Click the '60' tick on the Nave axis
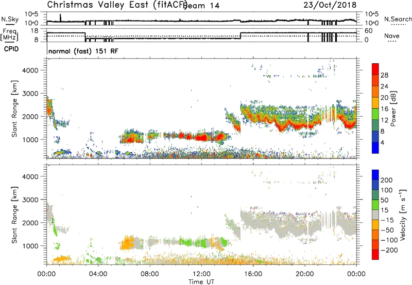 click(369, 31)
